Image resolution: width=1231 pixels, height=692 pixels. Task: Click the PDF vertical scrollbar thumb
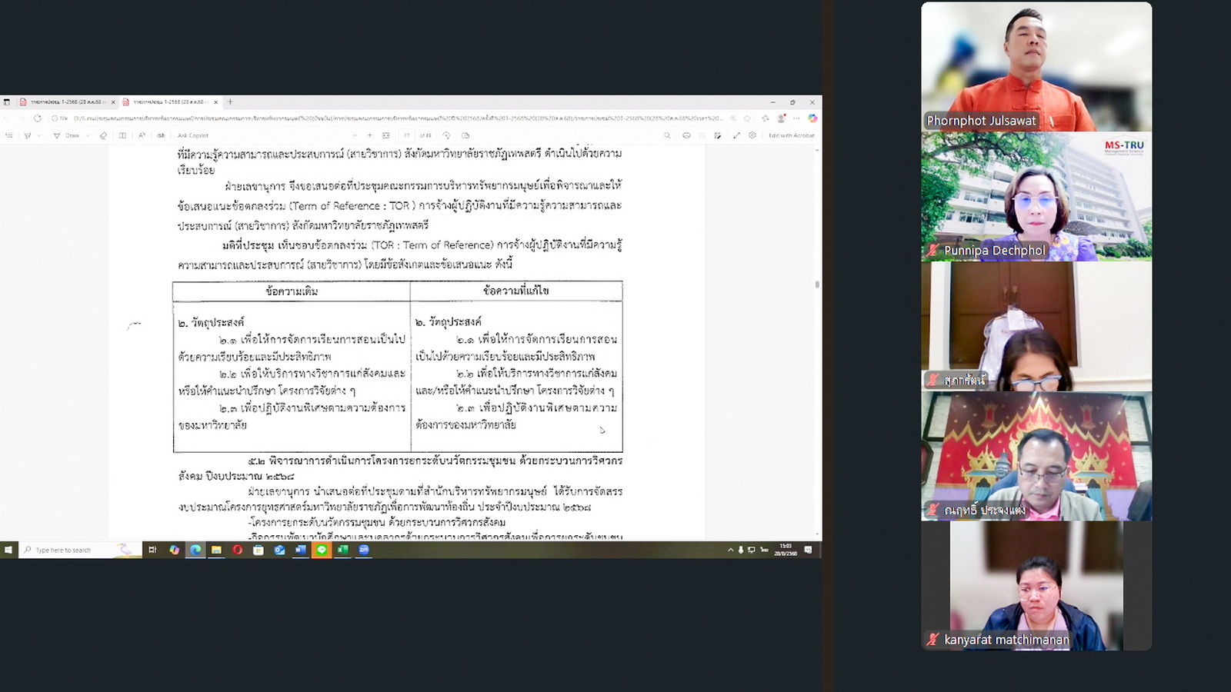click(817, 284)
